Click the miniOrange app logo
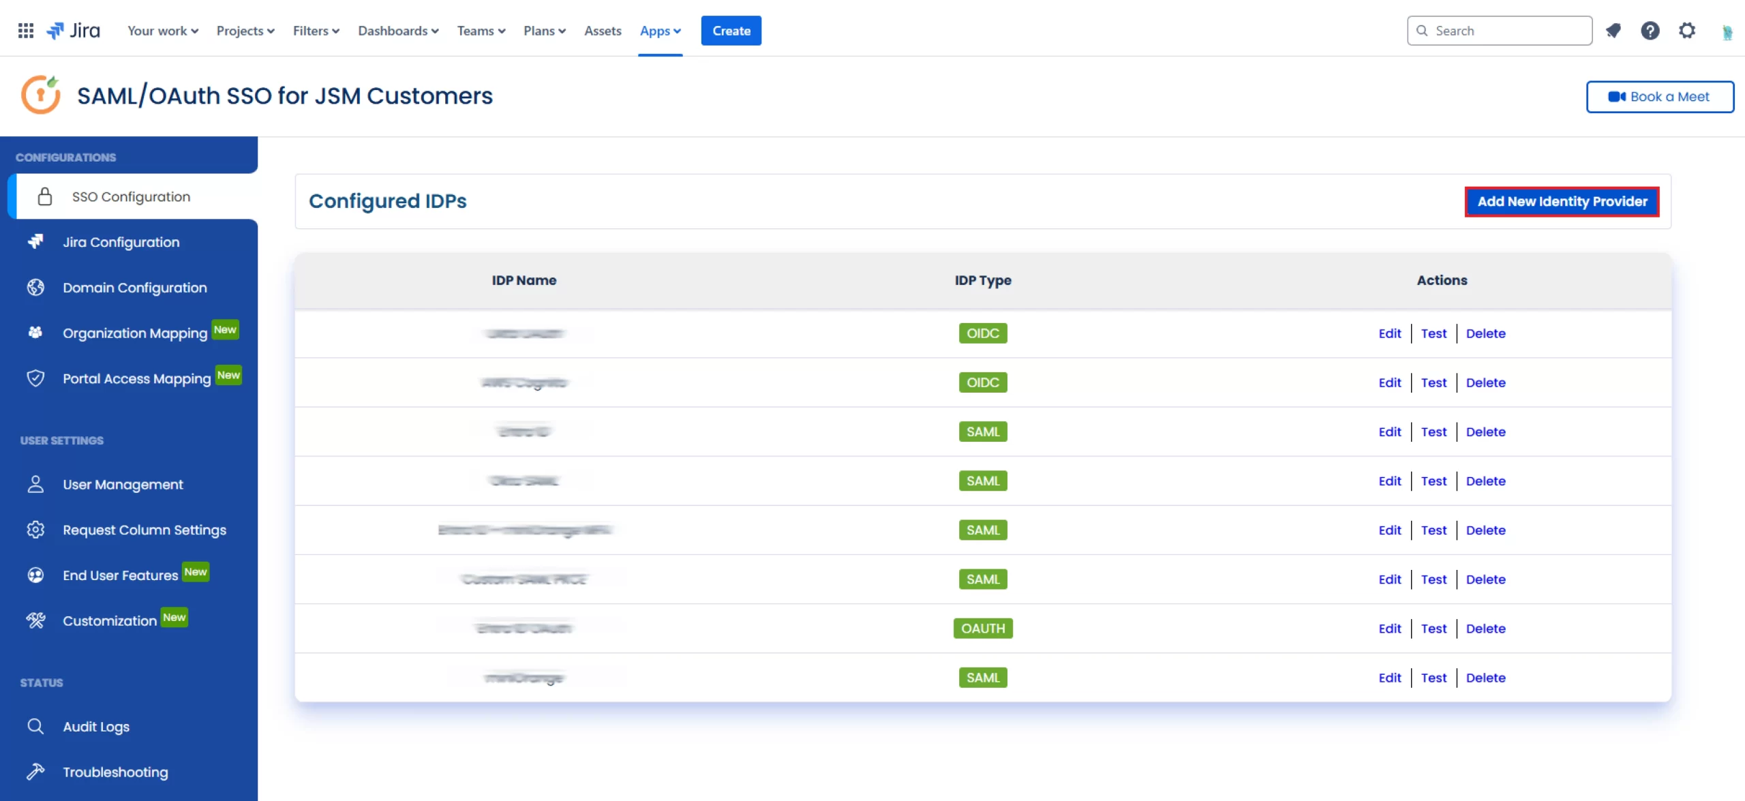The width and height of the screenshot is (1745, 801). 40,95
